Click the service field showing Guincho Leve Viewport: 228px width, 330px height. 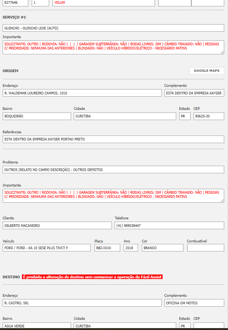click(x=113, y=28)
